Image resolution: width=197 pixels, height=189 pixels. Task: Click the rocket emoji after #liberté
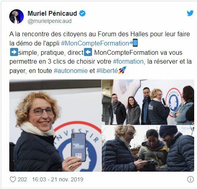(122, 70)
